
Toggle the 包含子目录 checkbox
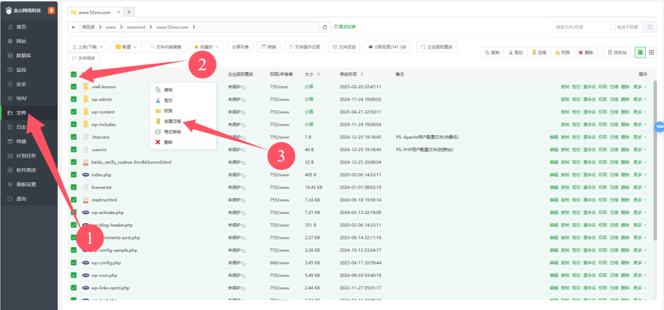click(613, 27)
